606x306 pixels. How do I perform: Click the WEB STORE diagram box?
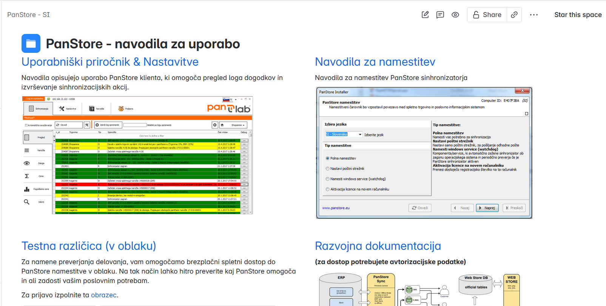512,290
